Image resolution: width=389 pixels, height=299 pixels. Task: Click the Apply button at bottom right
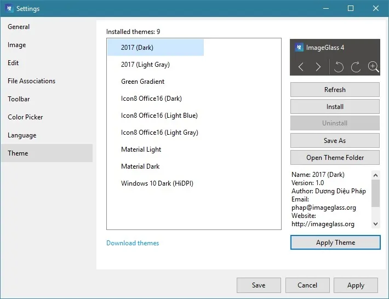(356, 285)
